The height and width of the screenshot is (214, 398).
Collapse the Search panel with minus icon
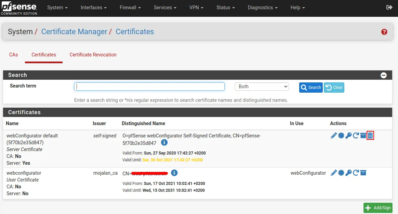tap(384, 75)
